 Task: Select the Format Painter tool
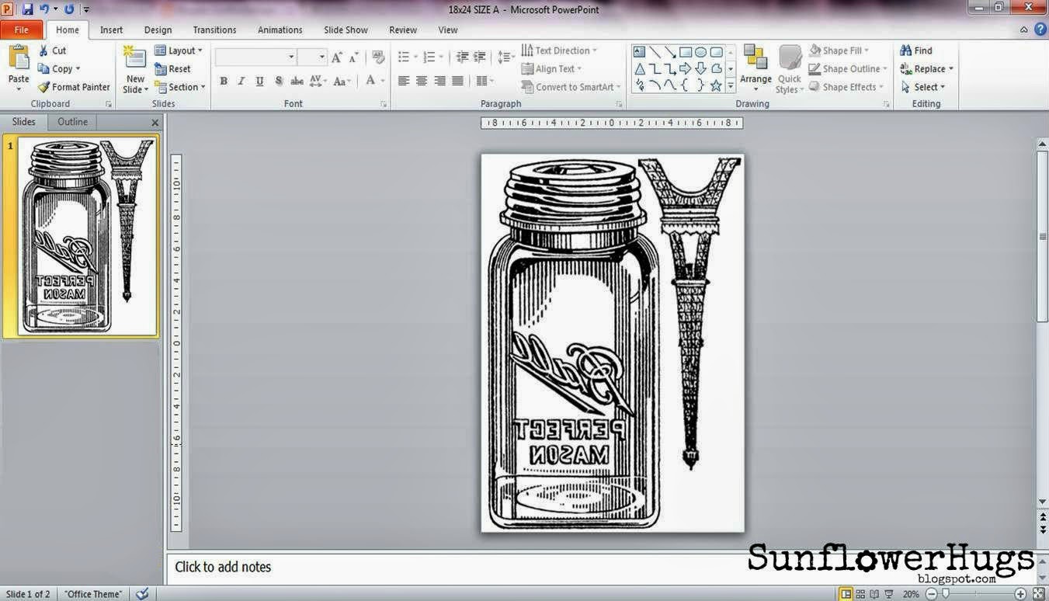(x=74, y=86)
